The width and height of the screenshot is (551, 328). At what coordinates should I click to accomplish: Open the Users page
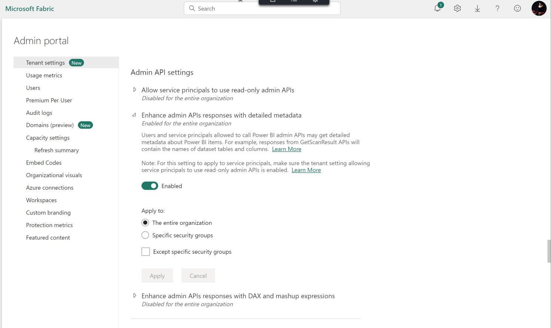point(33,88)
